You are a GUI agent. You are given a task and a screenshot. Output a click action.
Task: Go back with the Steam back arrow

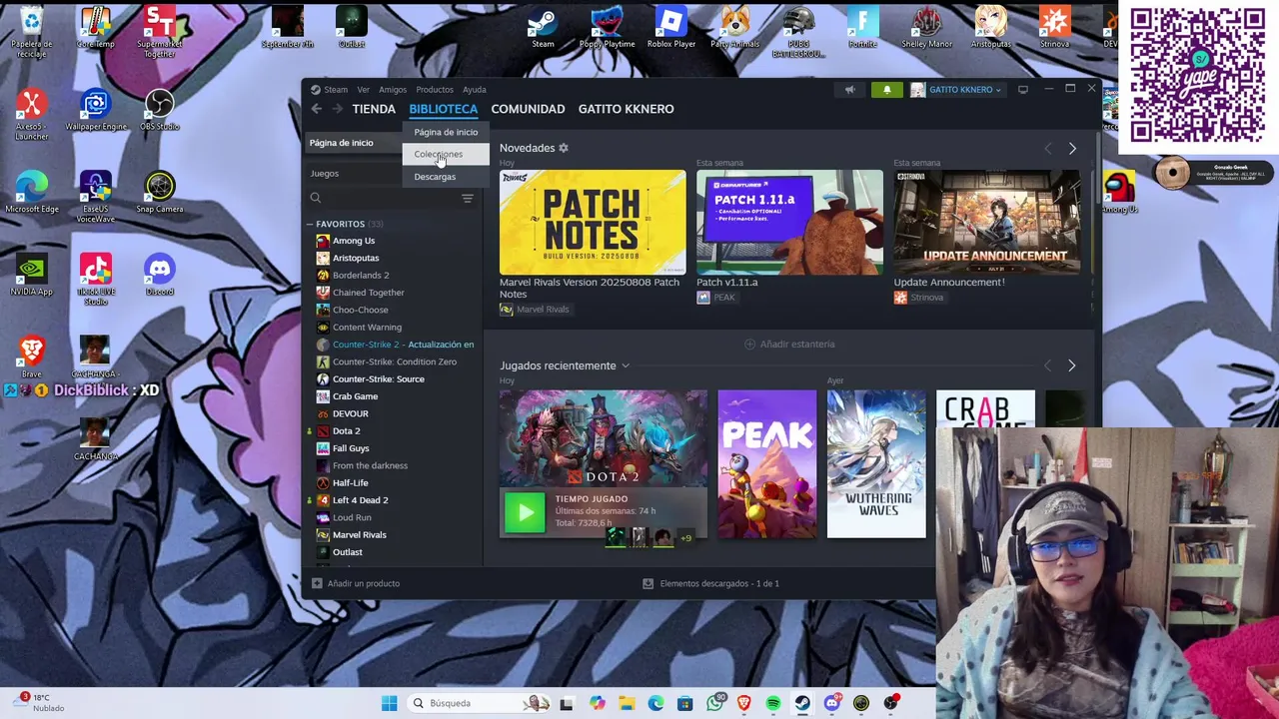coord(316,109)
